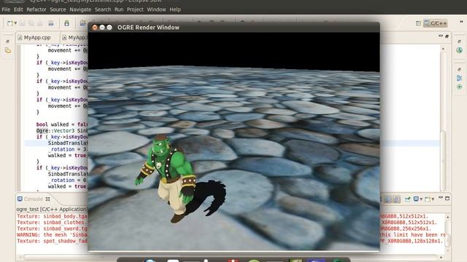Open the Run menu
This screenshot has height=262, width=467.
[119, 9]
